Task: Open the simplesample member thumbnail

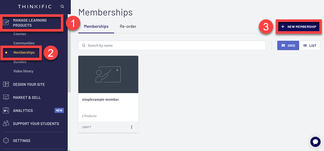Action: pyautogui.click(x=108, y=74)
